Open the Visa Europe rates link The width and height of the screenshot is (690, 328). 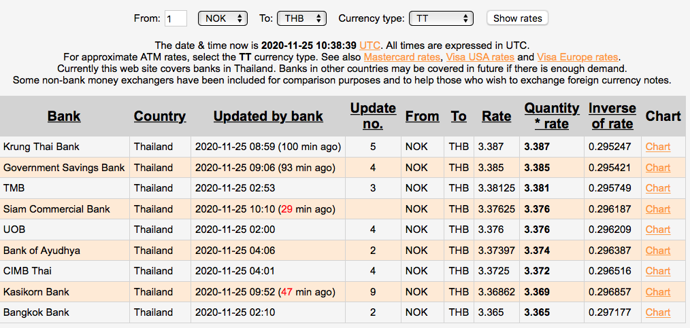click(x=577, y=57)
